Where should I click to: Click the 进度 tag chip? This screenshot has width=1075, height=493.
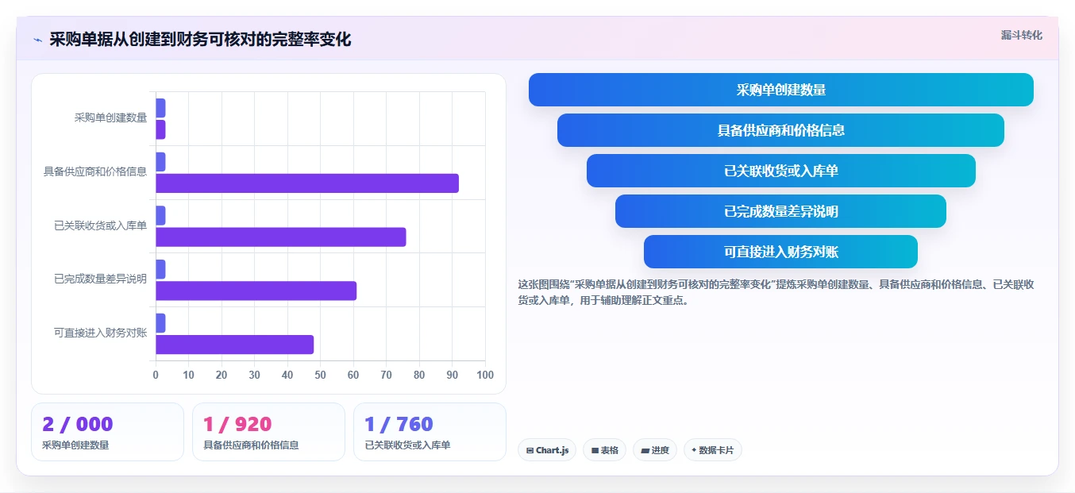(655, 450)
